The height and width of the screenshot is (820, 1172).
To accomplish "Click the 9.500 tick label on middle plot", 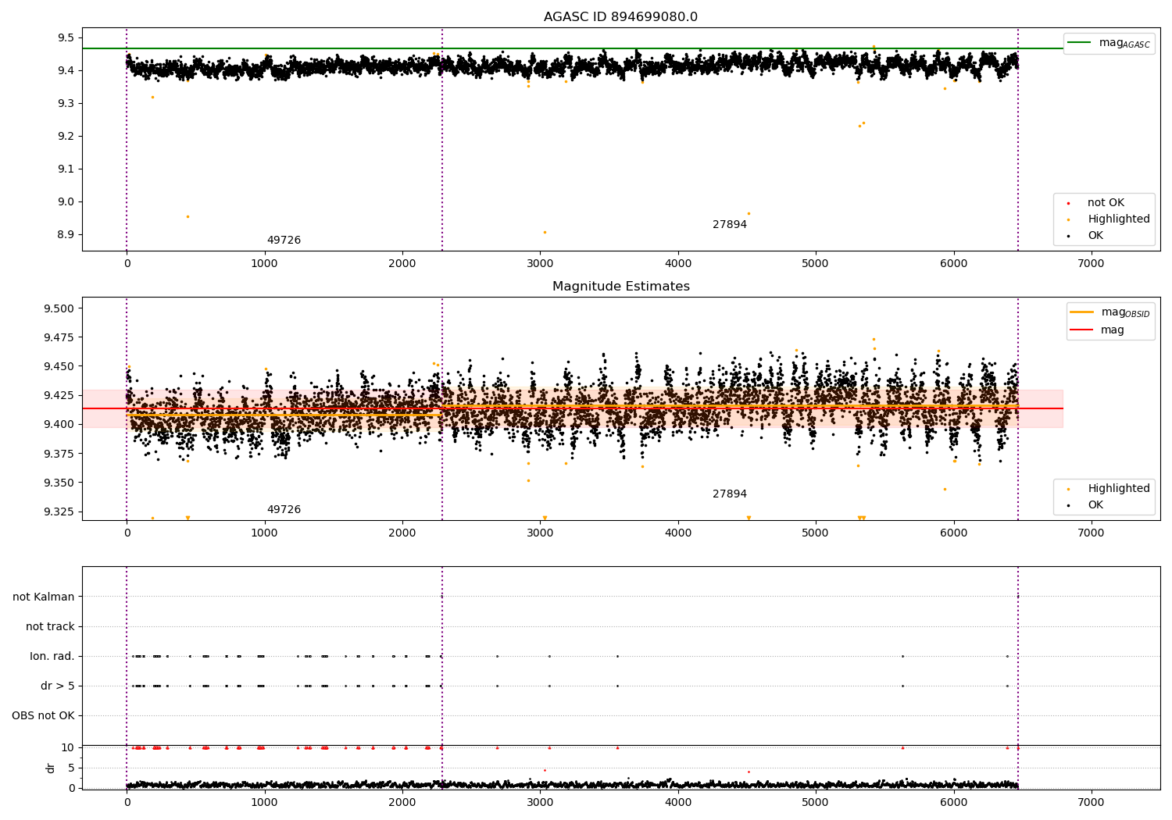I will (x=59, y=308).
